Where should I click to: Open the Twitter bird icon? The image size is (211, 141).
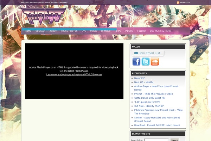click(x=146, y=62)
